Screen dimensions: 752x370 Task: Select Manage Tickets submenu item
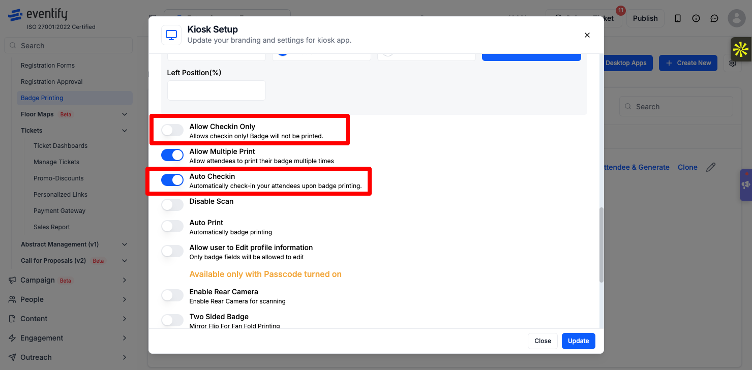pos(56,162)
